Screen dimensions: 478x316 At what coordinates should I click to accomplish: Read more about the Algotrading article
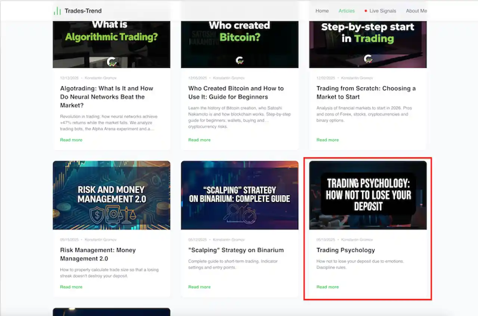point(71,140)
